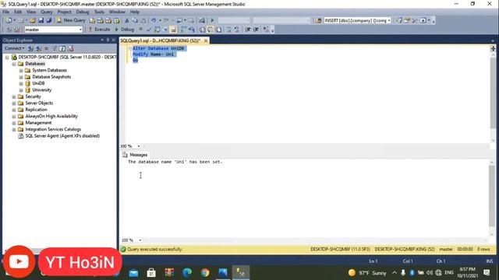Click the Copy toolbar icon
499x280 pixels.
tap(135, 20)
